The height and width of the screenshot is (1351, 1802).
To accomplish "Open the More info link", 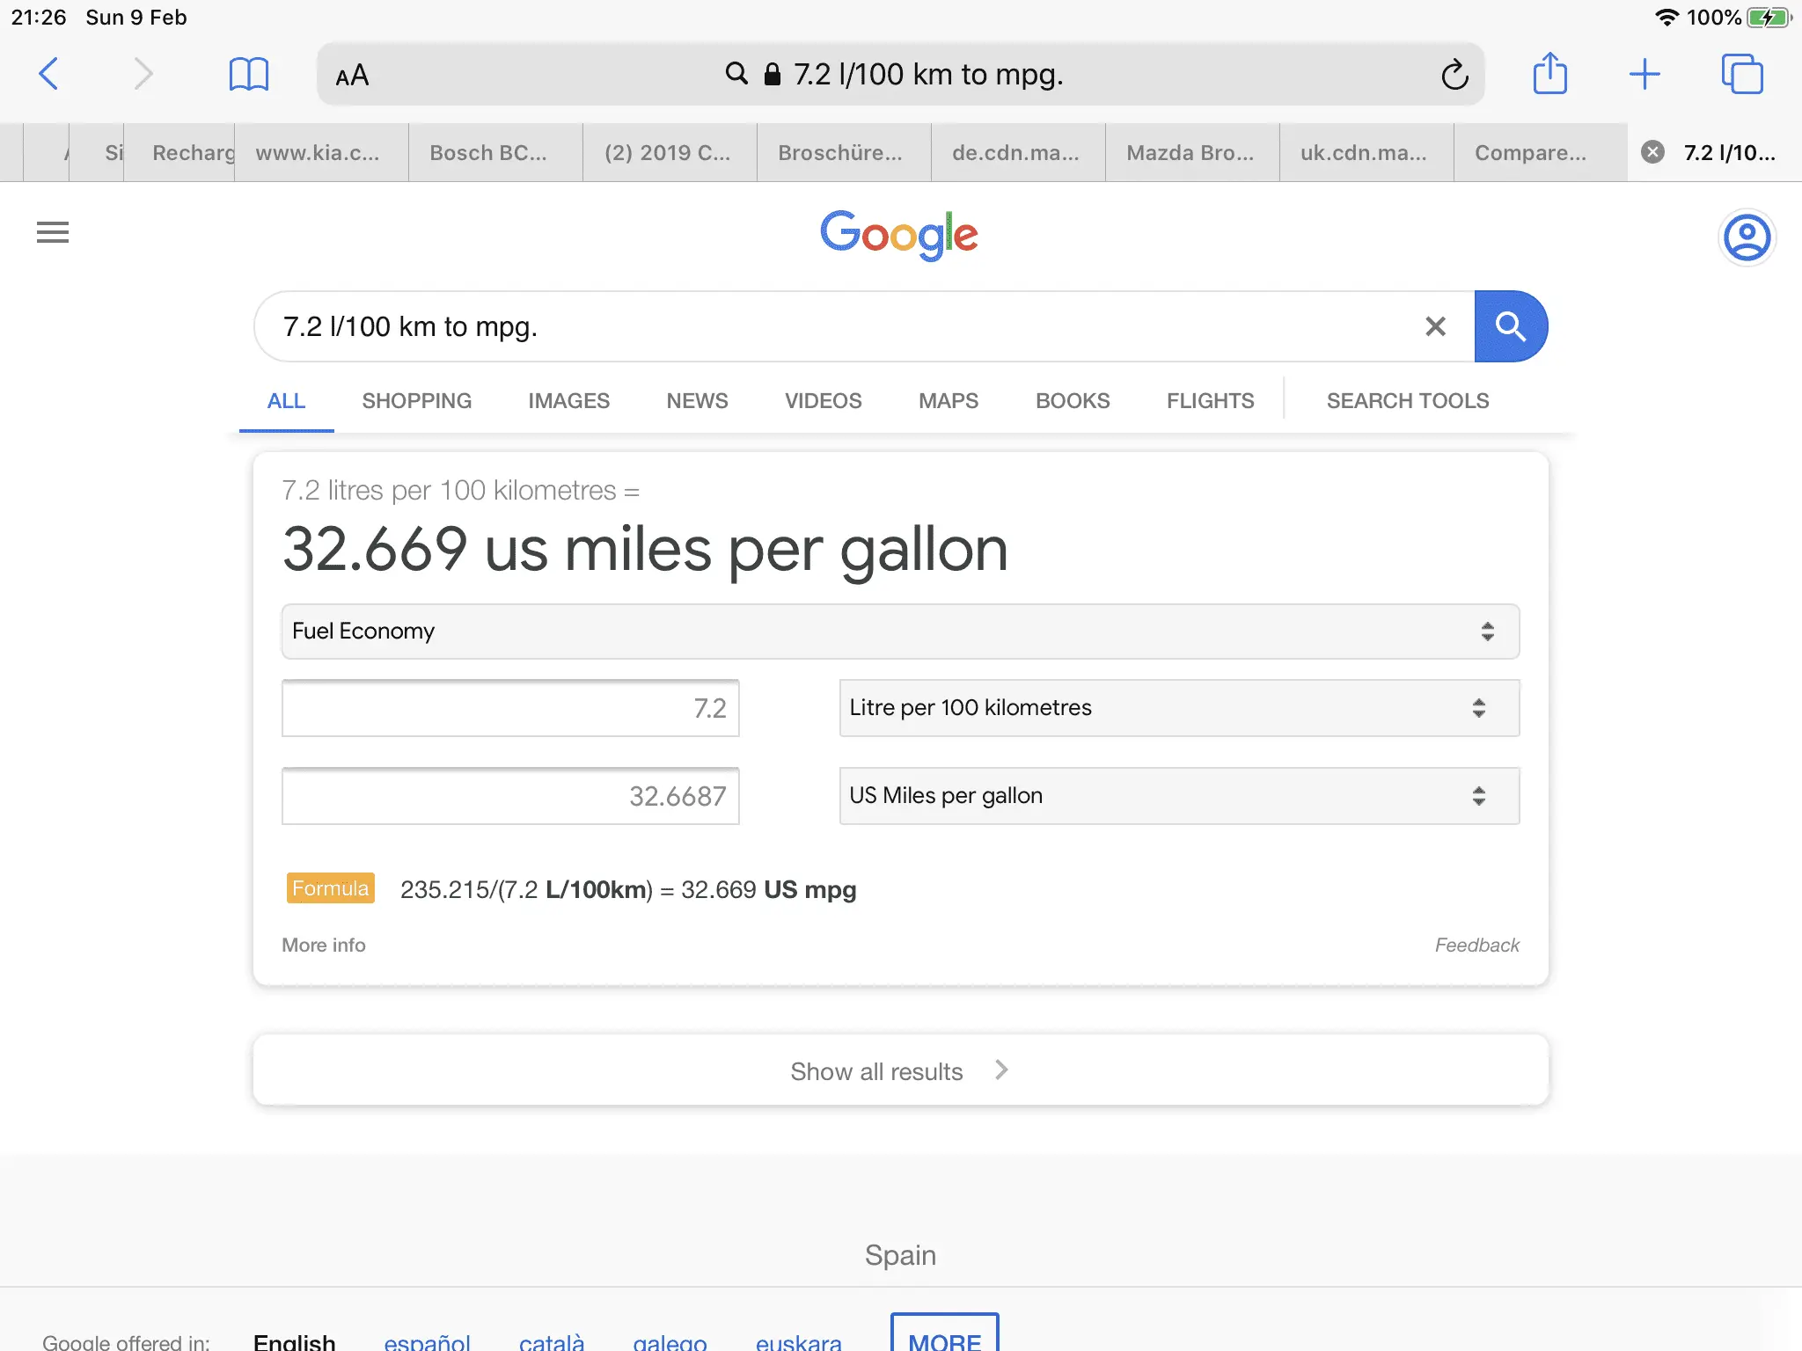I will coord(323,946).
